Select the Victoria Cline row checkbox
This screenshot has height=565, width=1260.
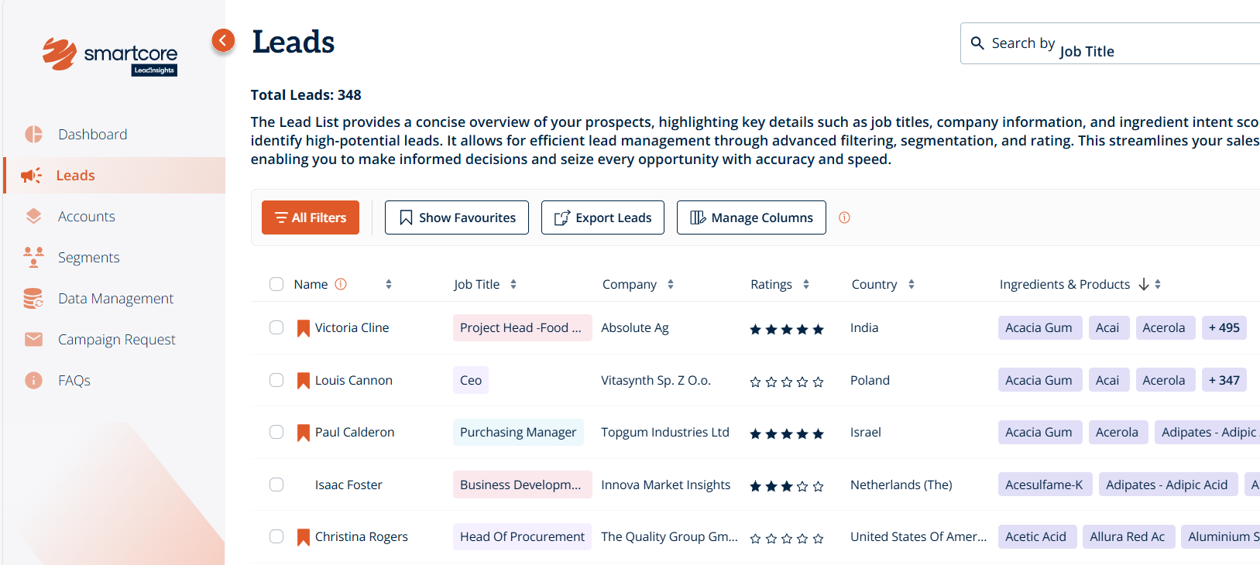(x=276, y=327)
